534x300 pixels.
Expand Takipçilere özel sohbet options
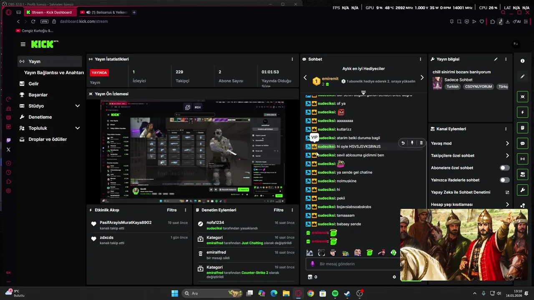coord(507,155)
